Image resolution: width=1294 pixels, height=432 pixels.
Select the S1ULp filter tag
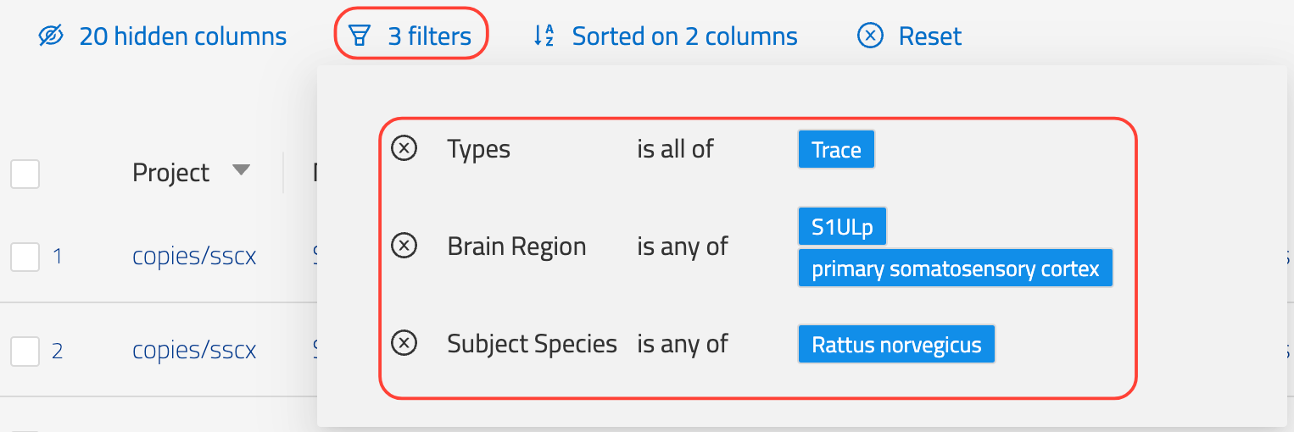(842, 228)
